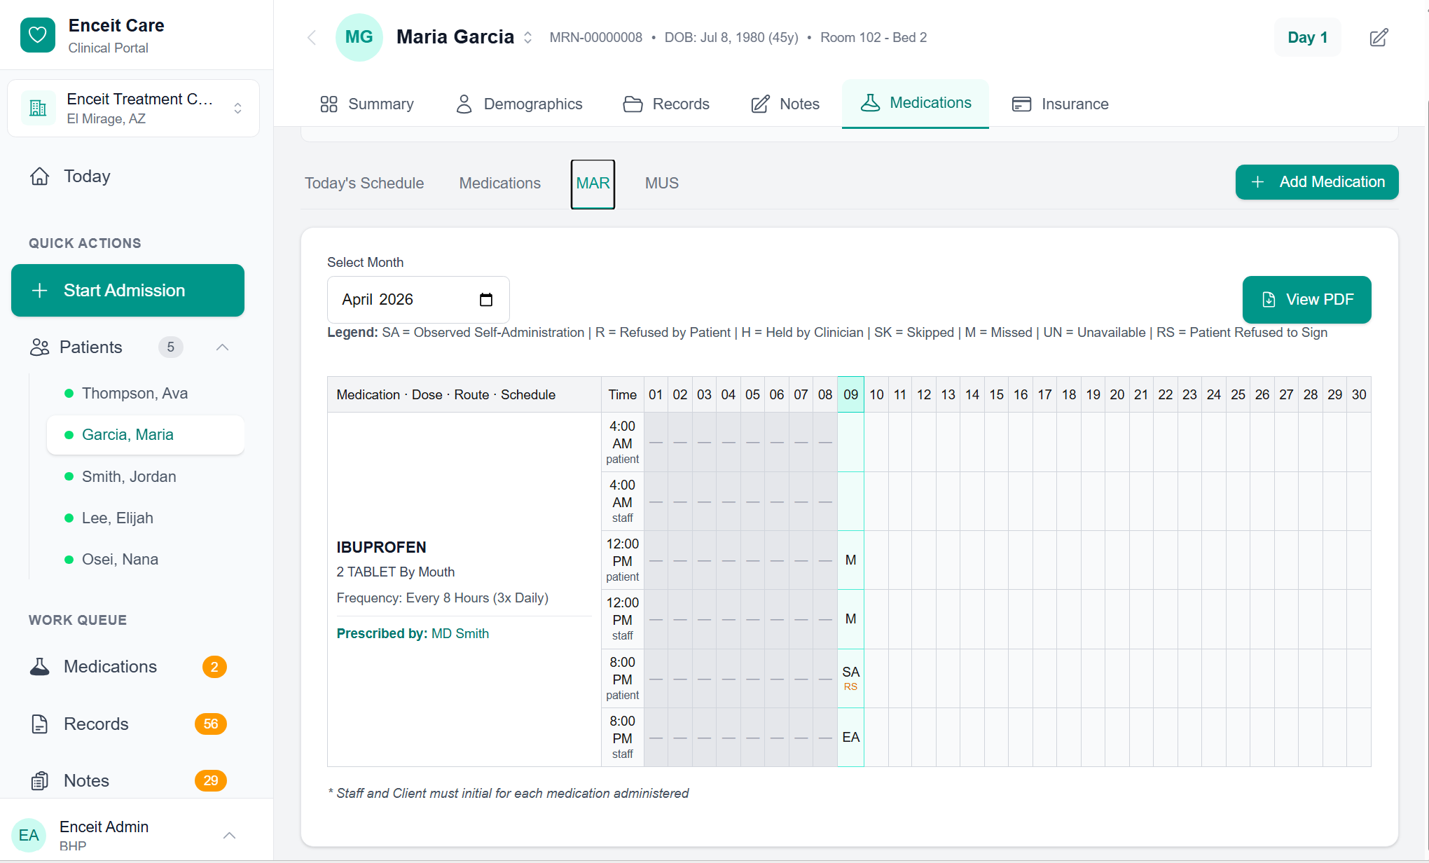
Task: Expand the facility selector chevrons
Action: 238,108
